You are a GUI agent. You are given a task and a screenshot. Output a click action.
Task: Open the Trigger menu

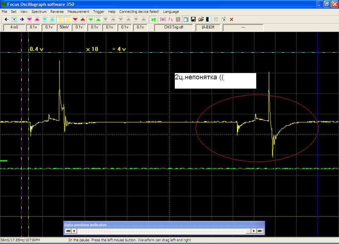[x=99, y=12]
